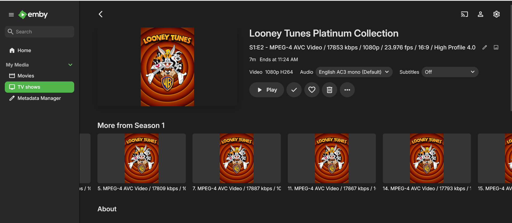Toggle favorite with the heart icon
512x223 pixels.
[312, 90]
